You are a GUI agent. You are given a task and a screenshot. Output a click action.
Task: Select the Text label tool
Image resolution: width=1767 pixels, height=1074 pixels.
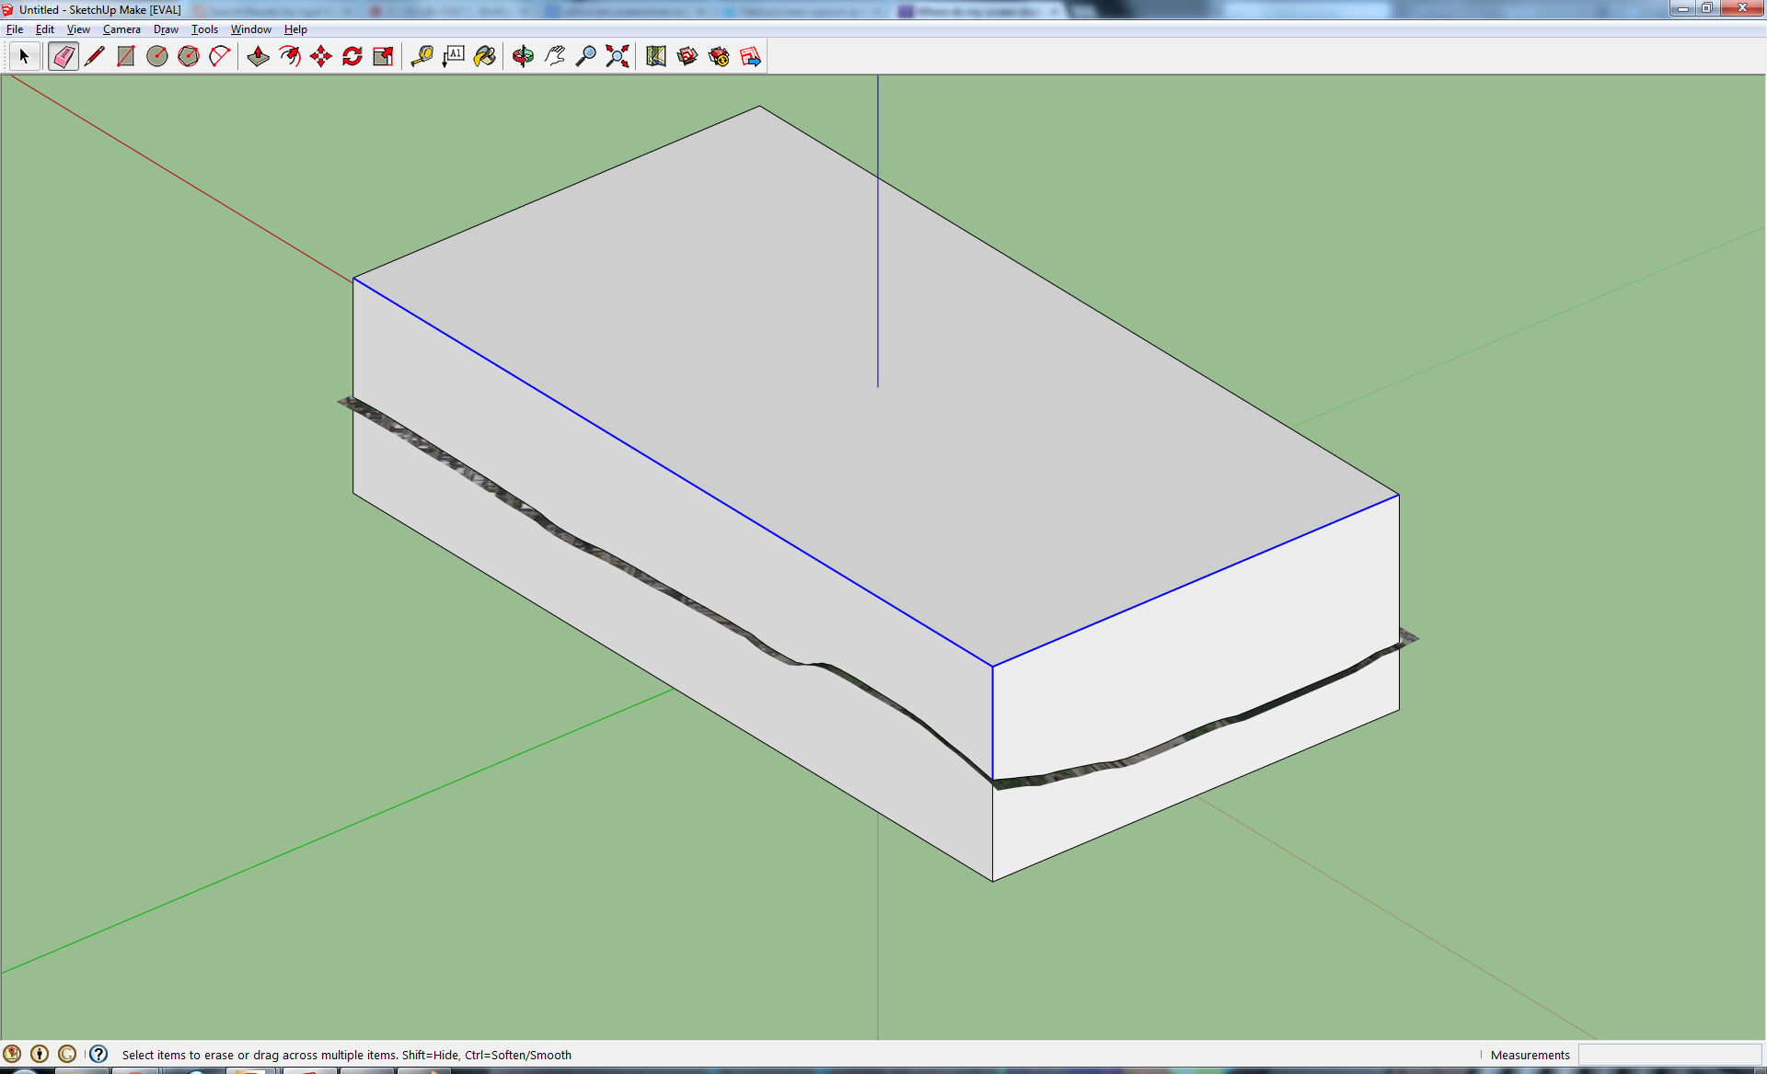click(x=454, y=57)
